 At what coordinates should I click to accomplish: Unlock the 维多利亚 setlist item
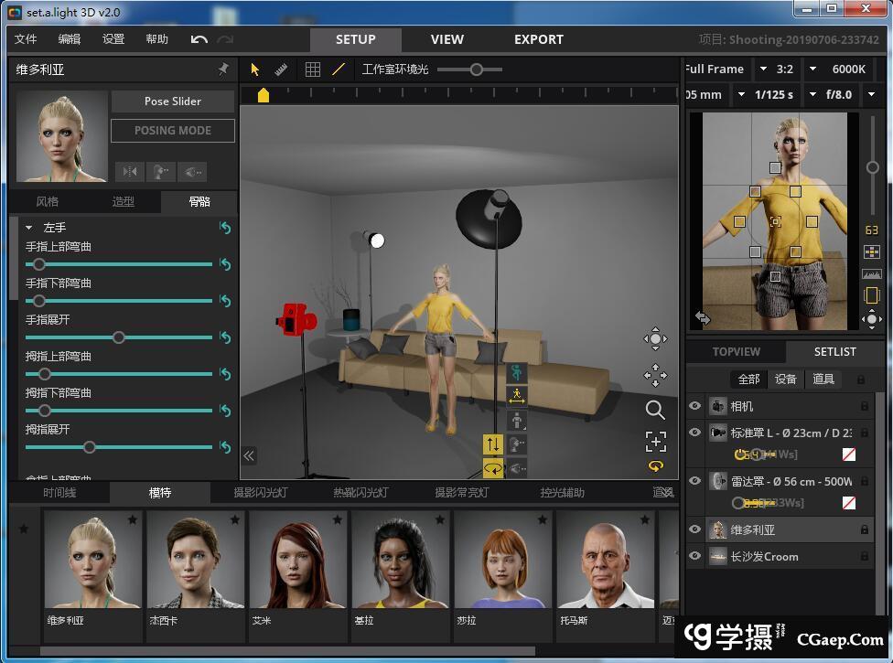pyautogui.click(x=864, y=529)
